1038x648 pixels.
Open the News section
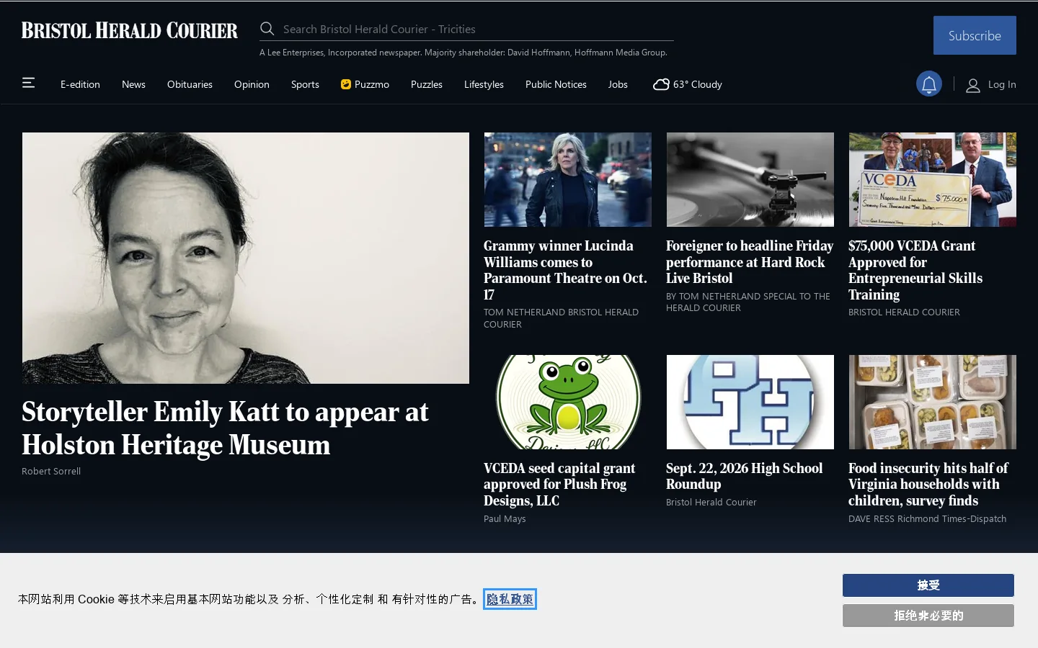(133, 84)
